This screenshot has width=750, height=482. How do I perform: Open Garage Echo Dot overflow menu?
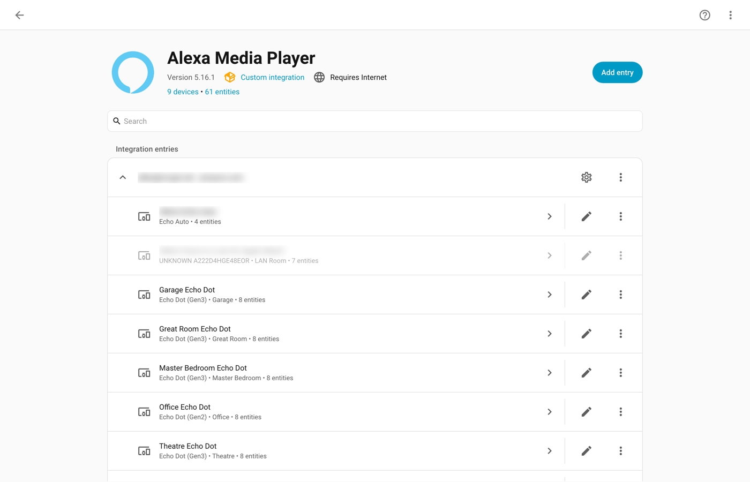(x=621, y=295)
